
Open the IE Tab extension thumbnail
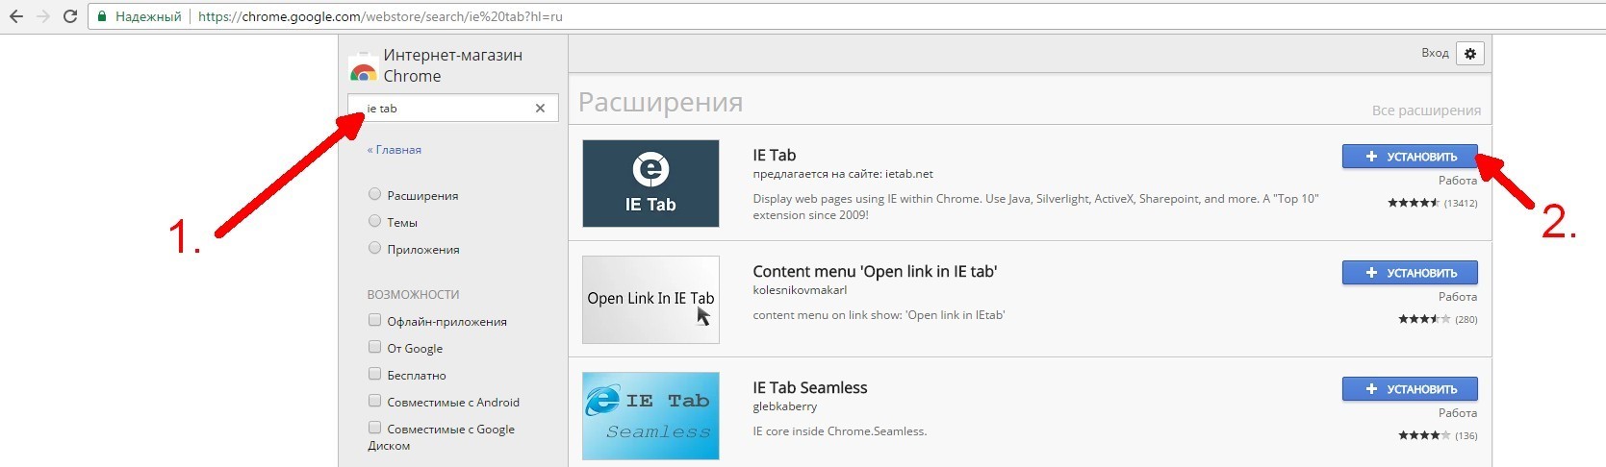click(x=650, y=184)
